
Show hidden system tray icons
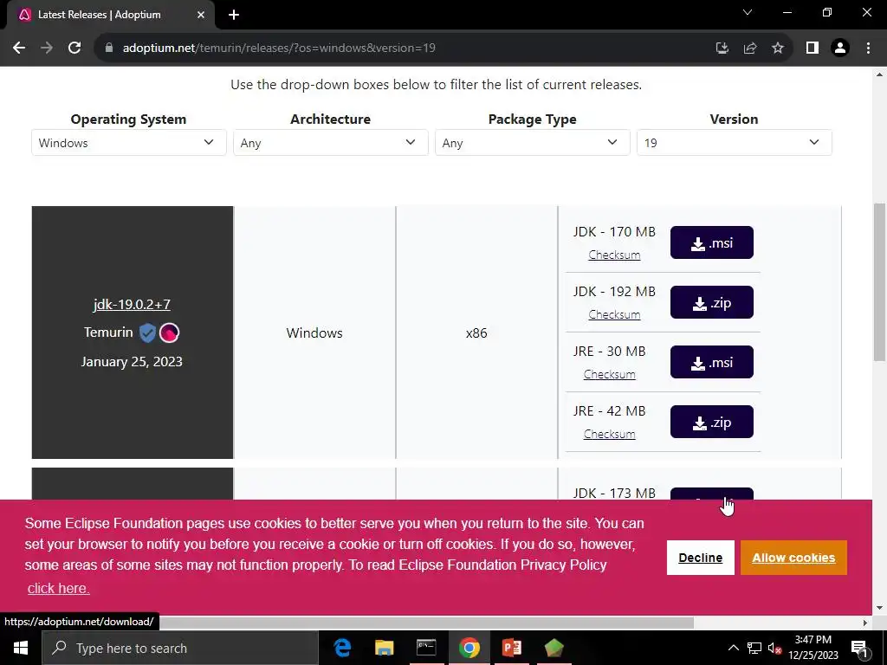(733, 648)
